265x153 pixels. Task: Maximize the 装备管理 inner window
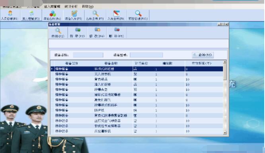pos(223,24)
